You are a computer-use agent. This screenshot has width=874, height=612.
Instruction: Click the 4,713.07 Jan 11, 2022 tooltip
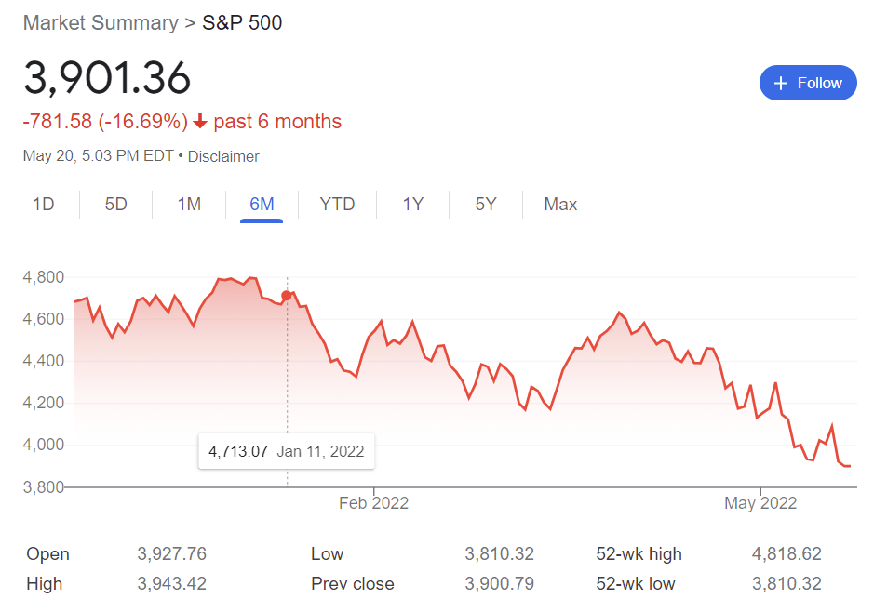pos(286,452)
